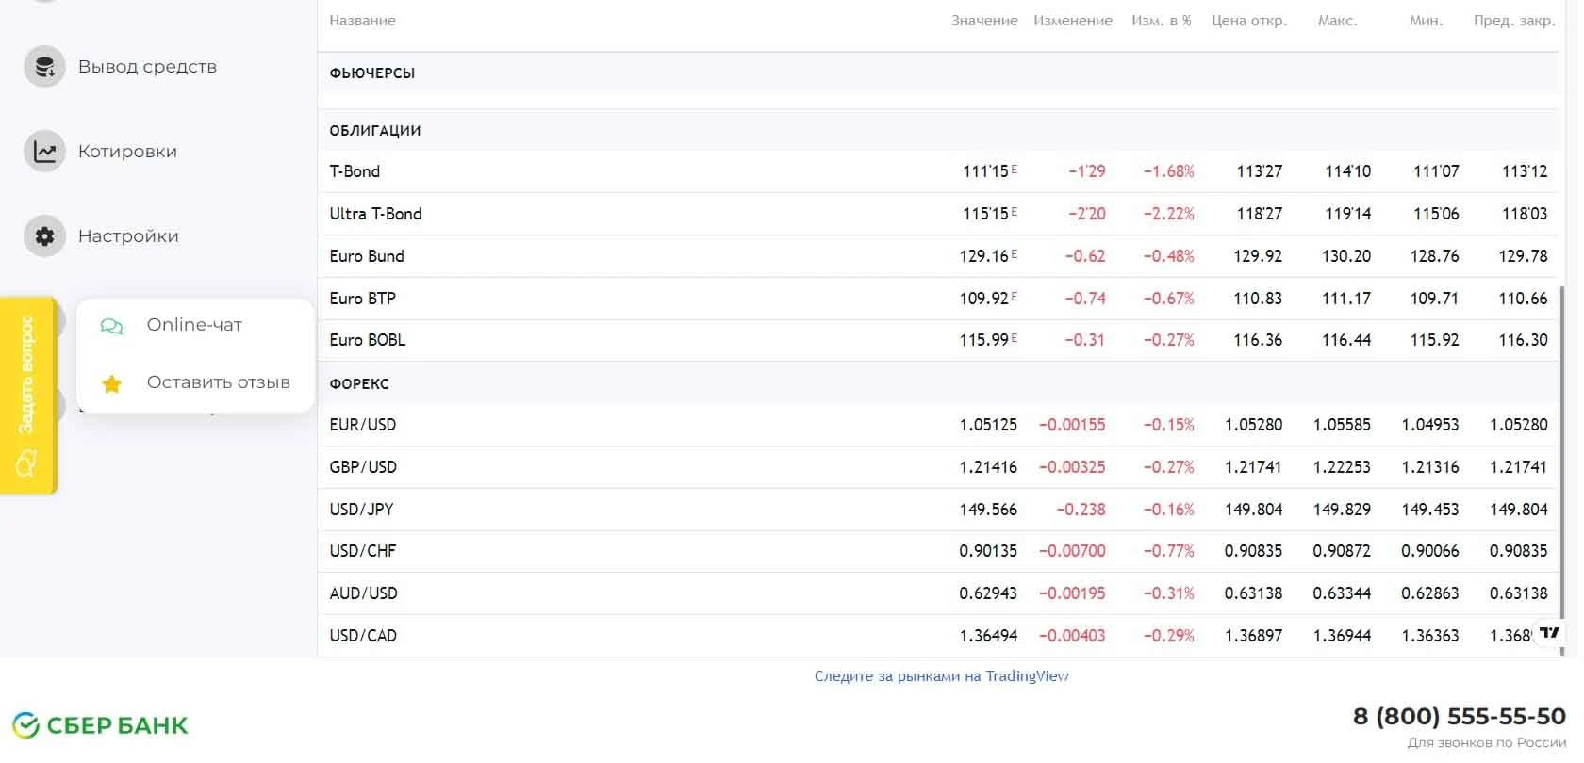Choose Оставить отзыв option
The width and height of the screenshot is (1584, 763).
click(219, 382)
